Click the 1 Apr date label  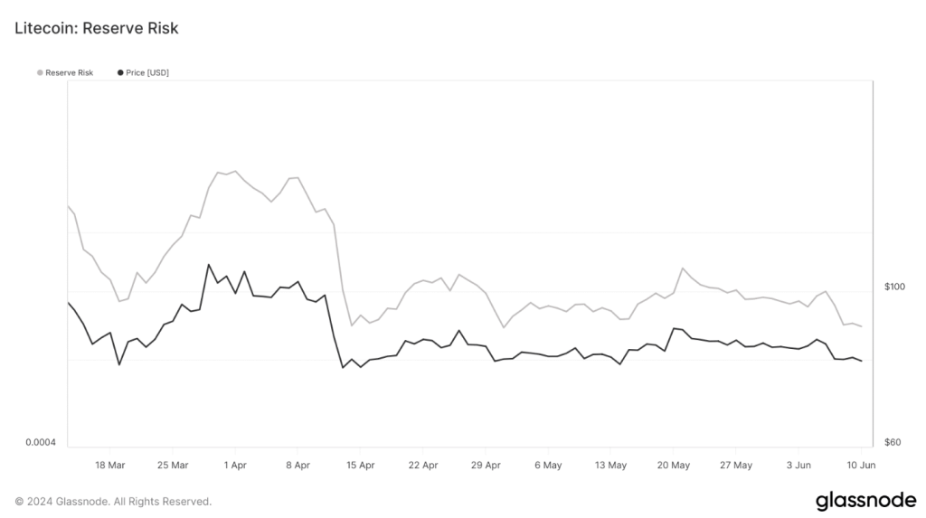(x=235, y=465)
